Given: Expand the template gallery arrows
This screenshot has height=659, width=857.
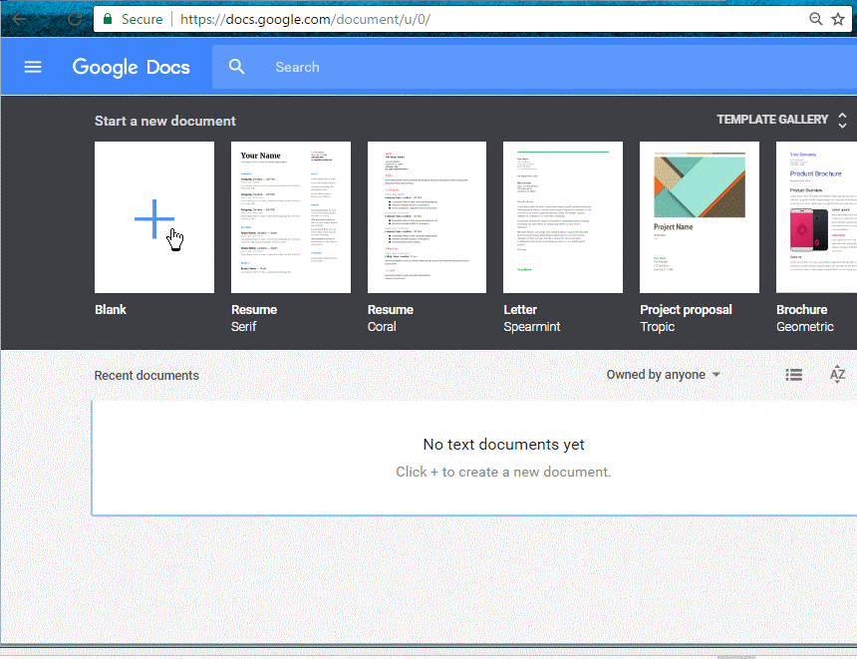Looking at the screenshot, I should point(842,120).
